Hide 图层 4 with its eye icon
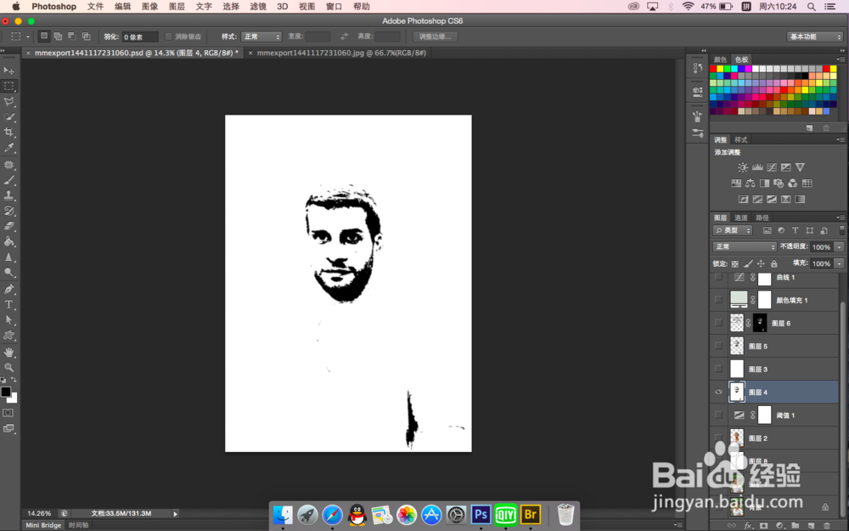 pos(718,393)
